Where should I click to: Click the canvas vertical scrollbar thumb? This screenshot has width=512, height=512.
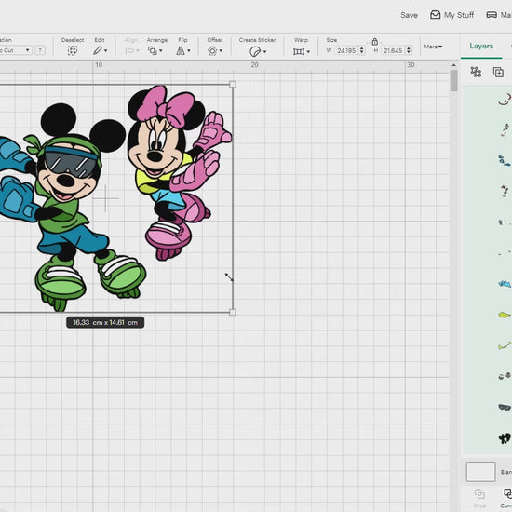(453, 81)
